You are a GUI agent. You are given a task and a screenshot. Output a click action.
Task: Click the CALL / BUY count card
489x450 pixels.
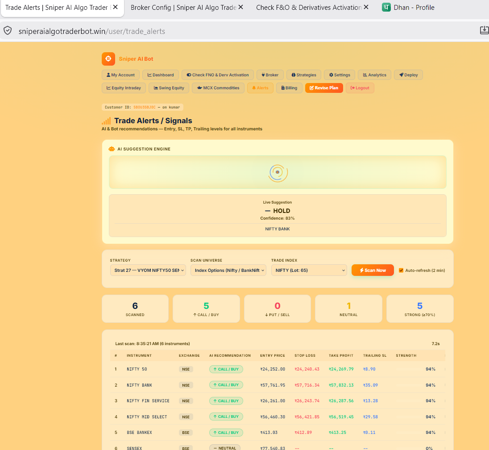206,308
